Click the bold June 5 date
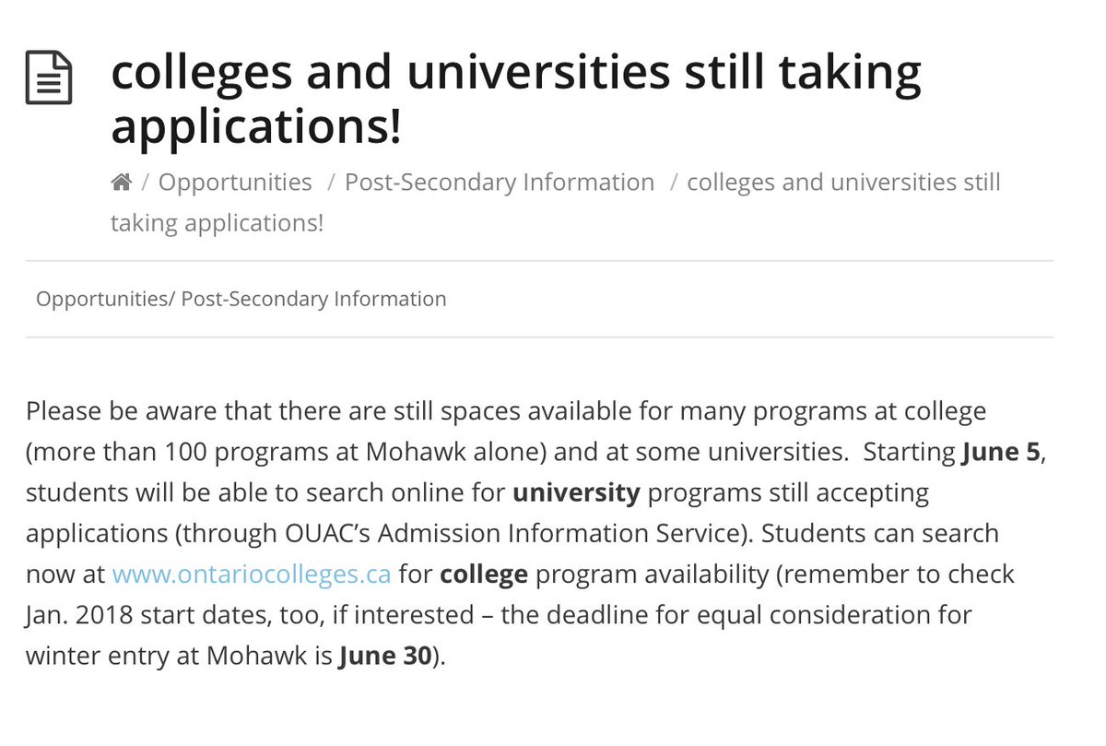The width and height of the screenshot is (1106, 746). pyautogui.click(x=1002, y=452)
